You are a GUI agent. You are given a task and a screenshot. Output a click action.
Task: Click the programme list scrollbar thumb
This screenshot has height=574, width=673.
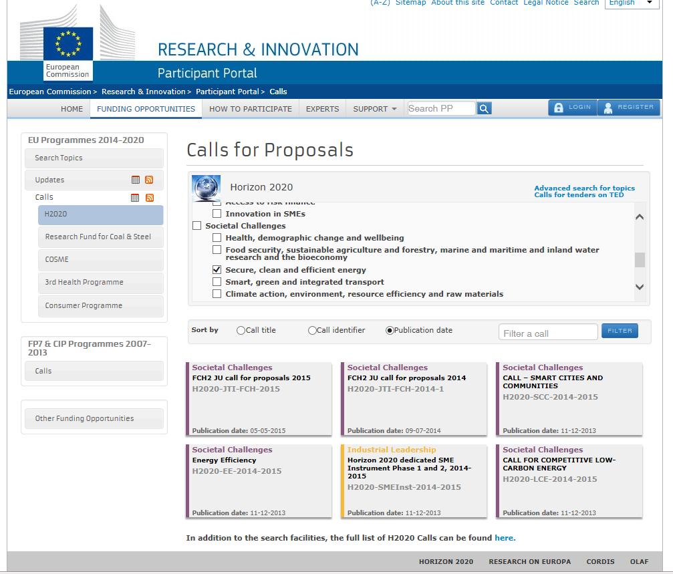pos(640,260)
